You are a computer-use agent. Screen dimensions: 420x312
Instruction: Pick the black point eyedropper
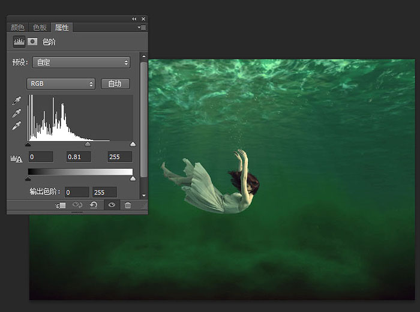17,101
